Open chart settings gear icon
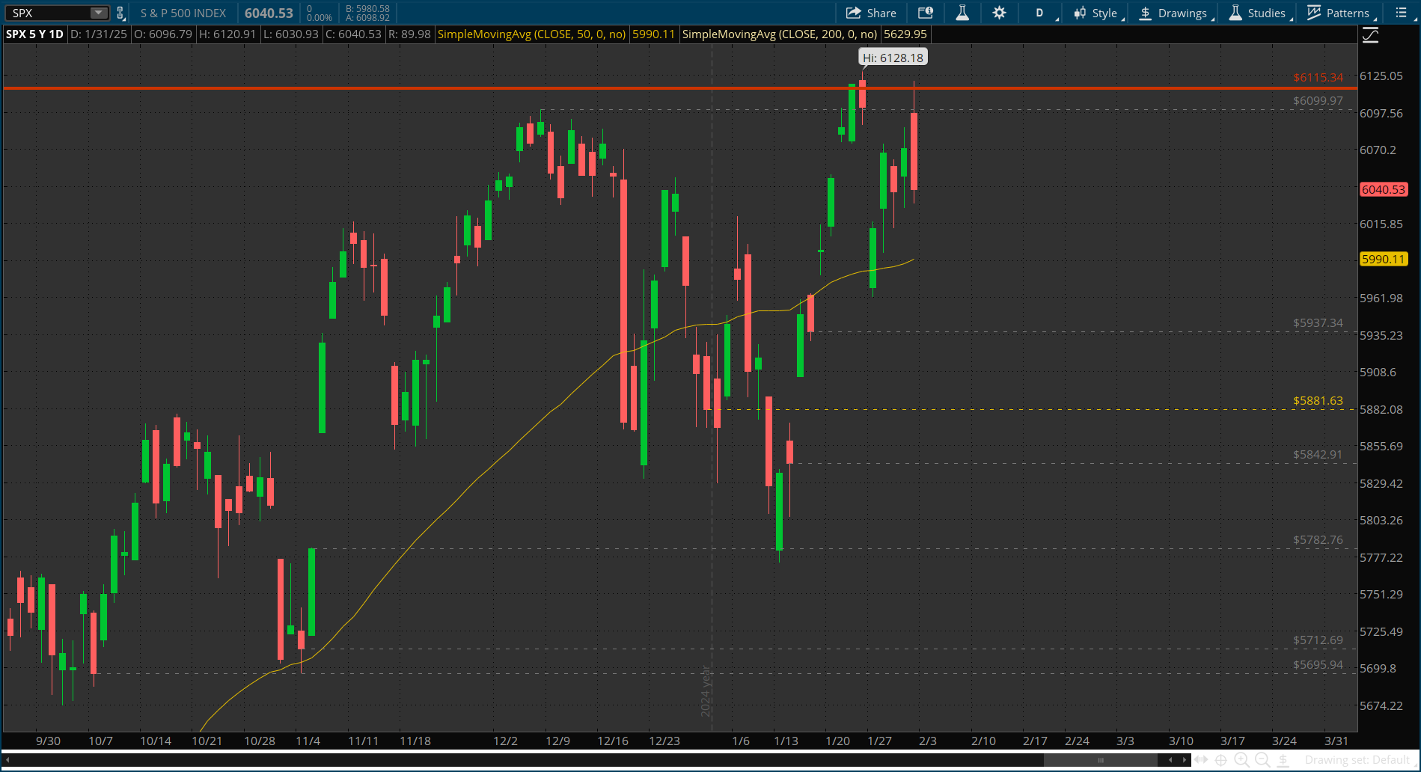The height and width of the screenshot is (772, 1421). pyautogui.click(x=999, y=13)
